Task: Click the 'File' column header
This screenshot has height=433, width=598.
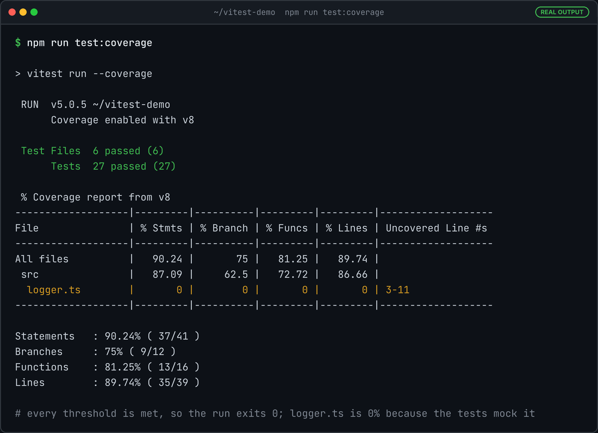Action: [27, 228]
